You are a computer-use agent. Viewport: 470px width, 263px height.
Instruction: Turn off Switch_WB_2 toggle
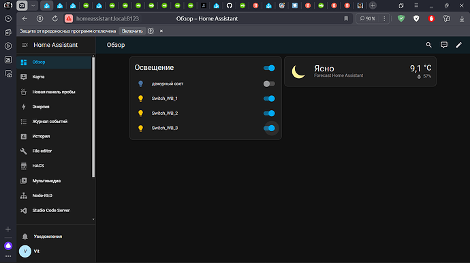[269, 113]
